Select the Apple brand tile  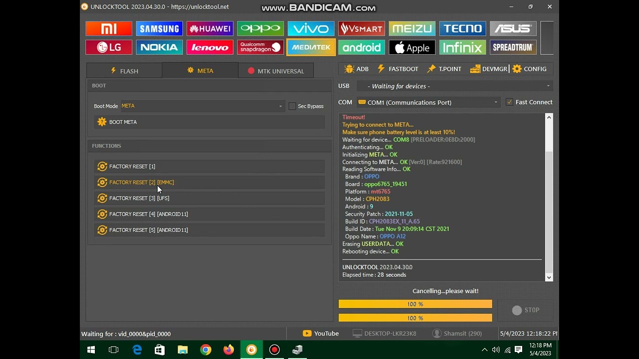point(412,47)
